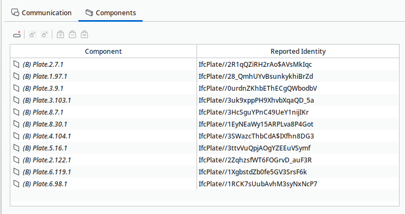
Task: Select component (B) Plate.5.16.1
Action: click(45, 148)
